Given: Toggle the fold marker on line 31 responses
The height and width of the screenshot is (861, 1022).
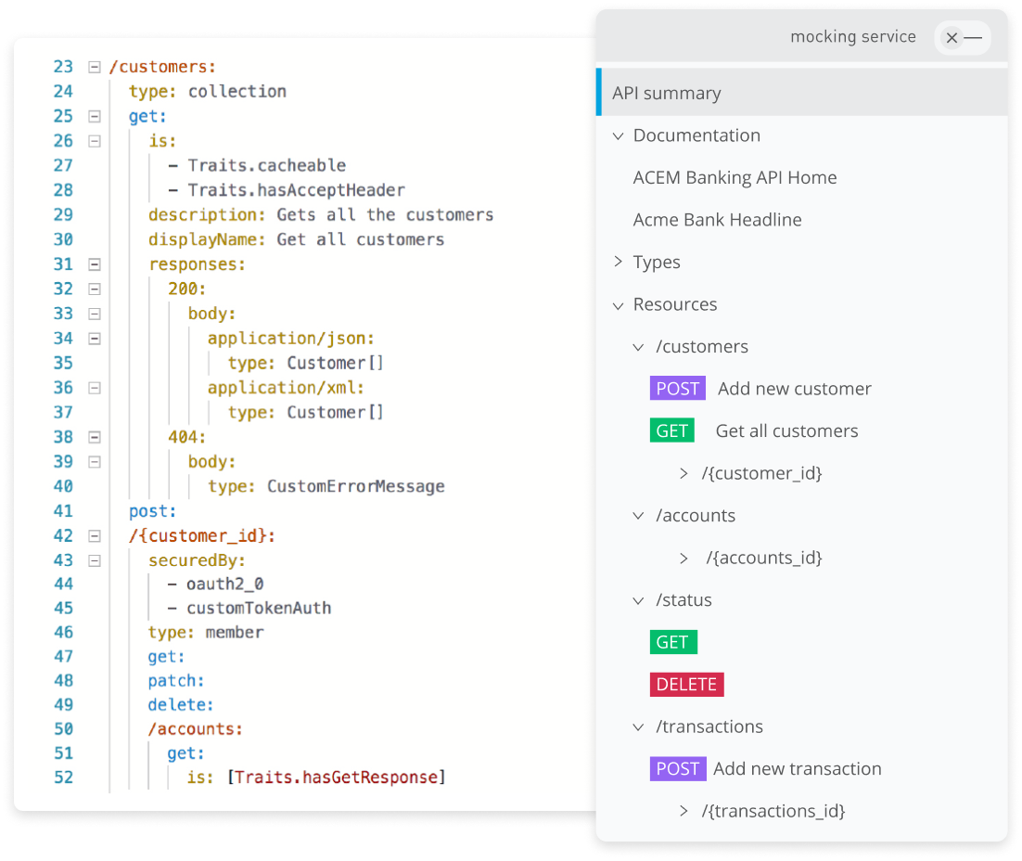Looking at the screenshot, I should [x=94, y=264].
